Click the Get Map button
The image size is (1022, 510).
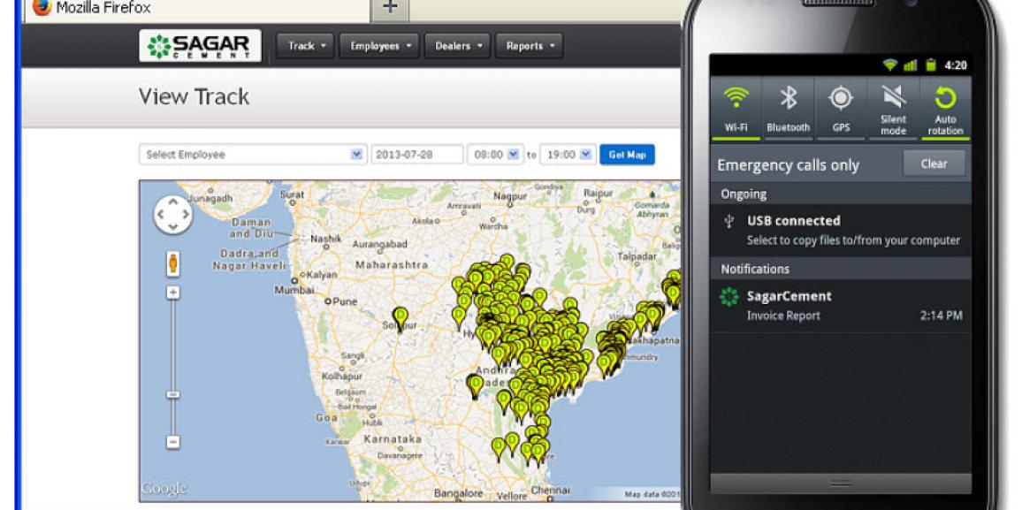(627, 155)
